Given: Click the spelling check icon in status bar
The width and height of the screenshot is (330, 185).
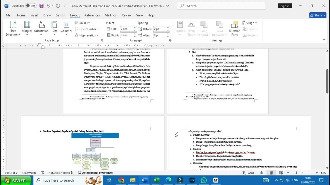Looking at the screenshot, I should tap(43, 173).
